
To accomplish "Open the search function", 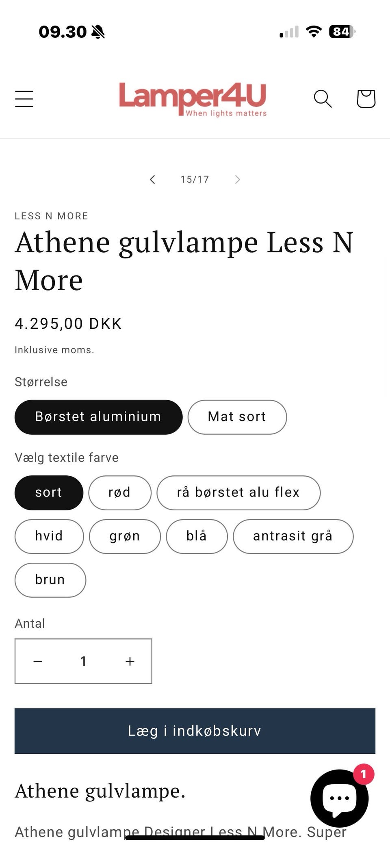I will click(323, 99).
